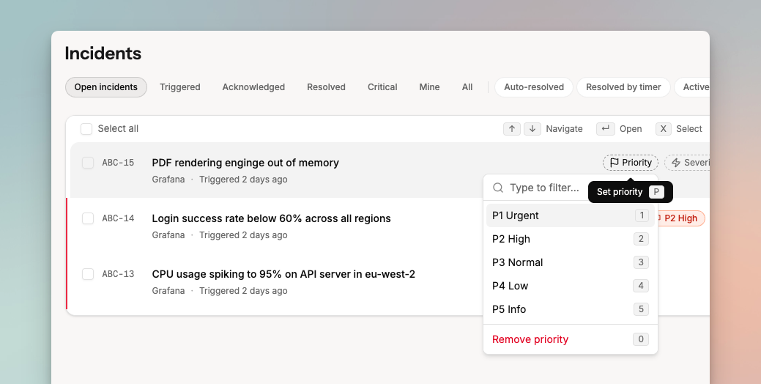Click Grafana source under ABC-15
761x384 pixels.
click(168, 180)
